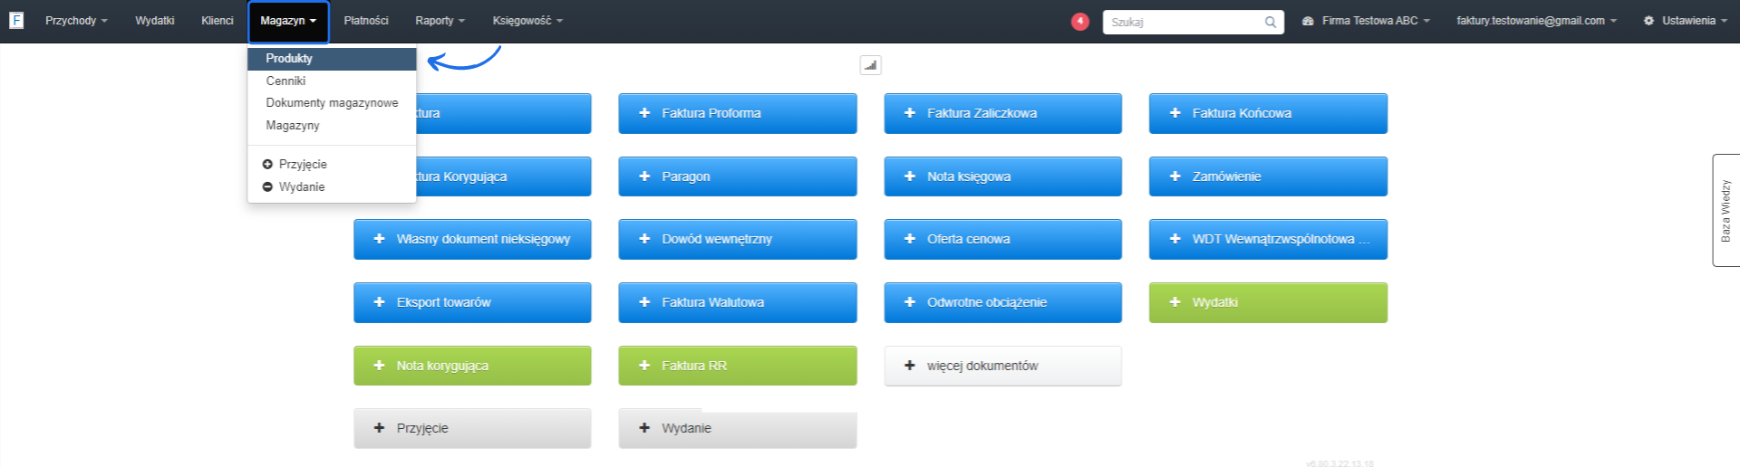Choose Wydanie in the Magazyn dropdown
1740x467 pixels.
point(332,186)
